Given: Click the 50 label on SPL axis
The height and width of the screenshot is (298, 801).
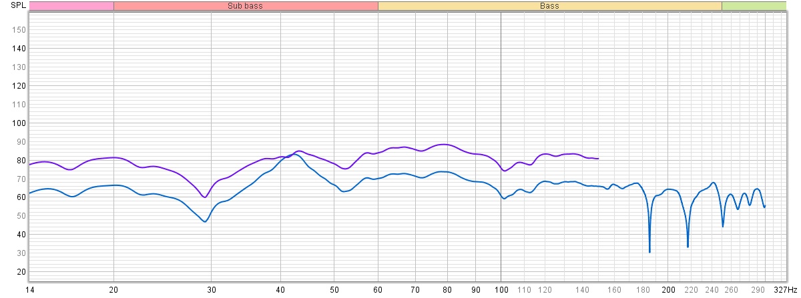Looking at the screenshot, I should 21,217.
